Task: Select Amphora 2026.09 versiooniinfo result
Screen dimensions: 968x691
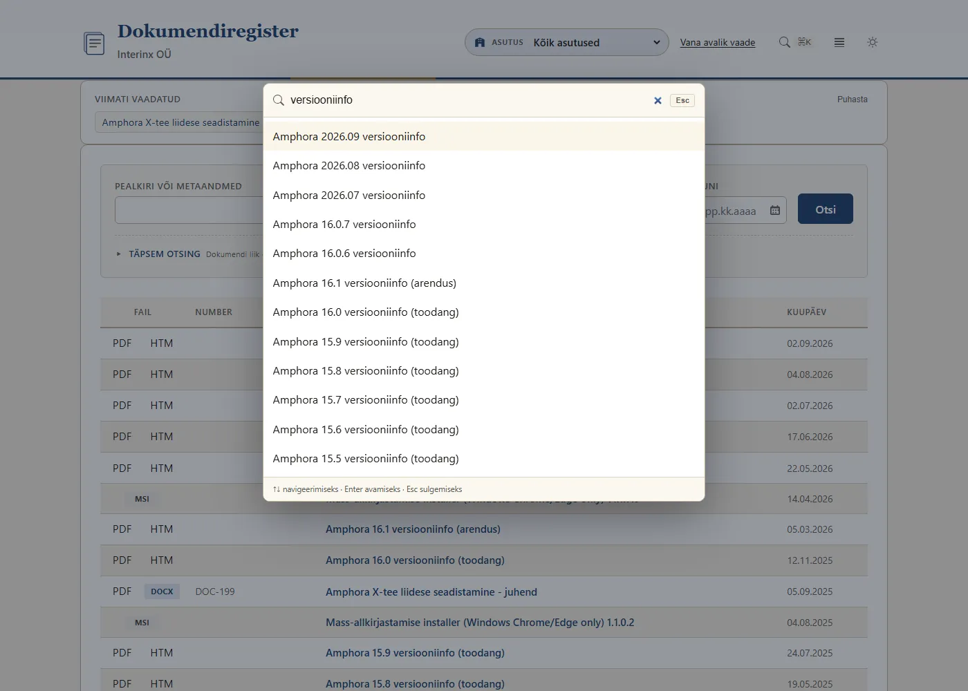Action: coord(484,136)
